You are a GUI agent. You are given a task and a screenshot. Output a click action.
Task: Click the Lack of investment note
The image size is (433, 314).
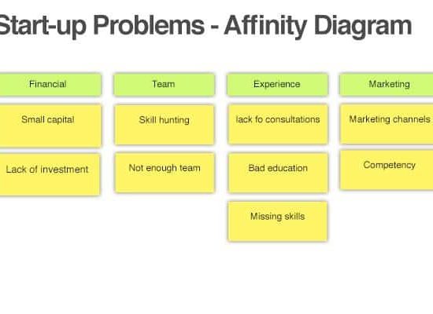pyautogui.click(x=50, y=174)
